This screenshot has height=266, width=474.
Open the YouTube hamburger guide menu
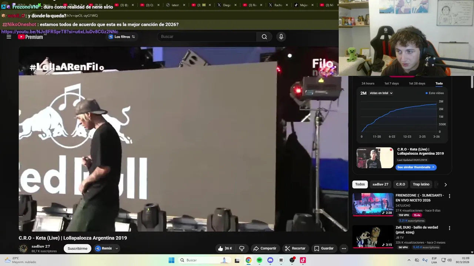(x=9, y=37)
